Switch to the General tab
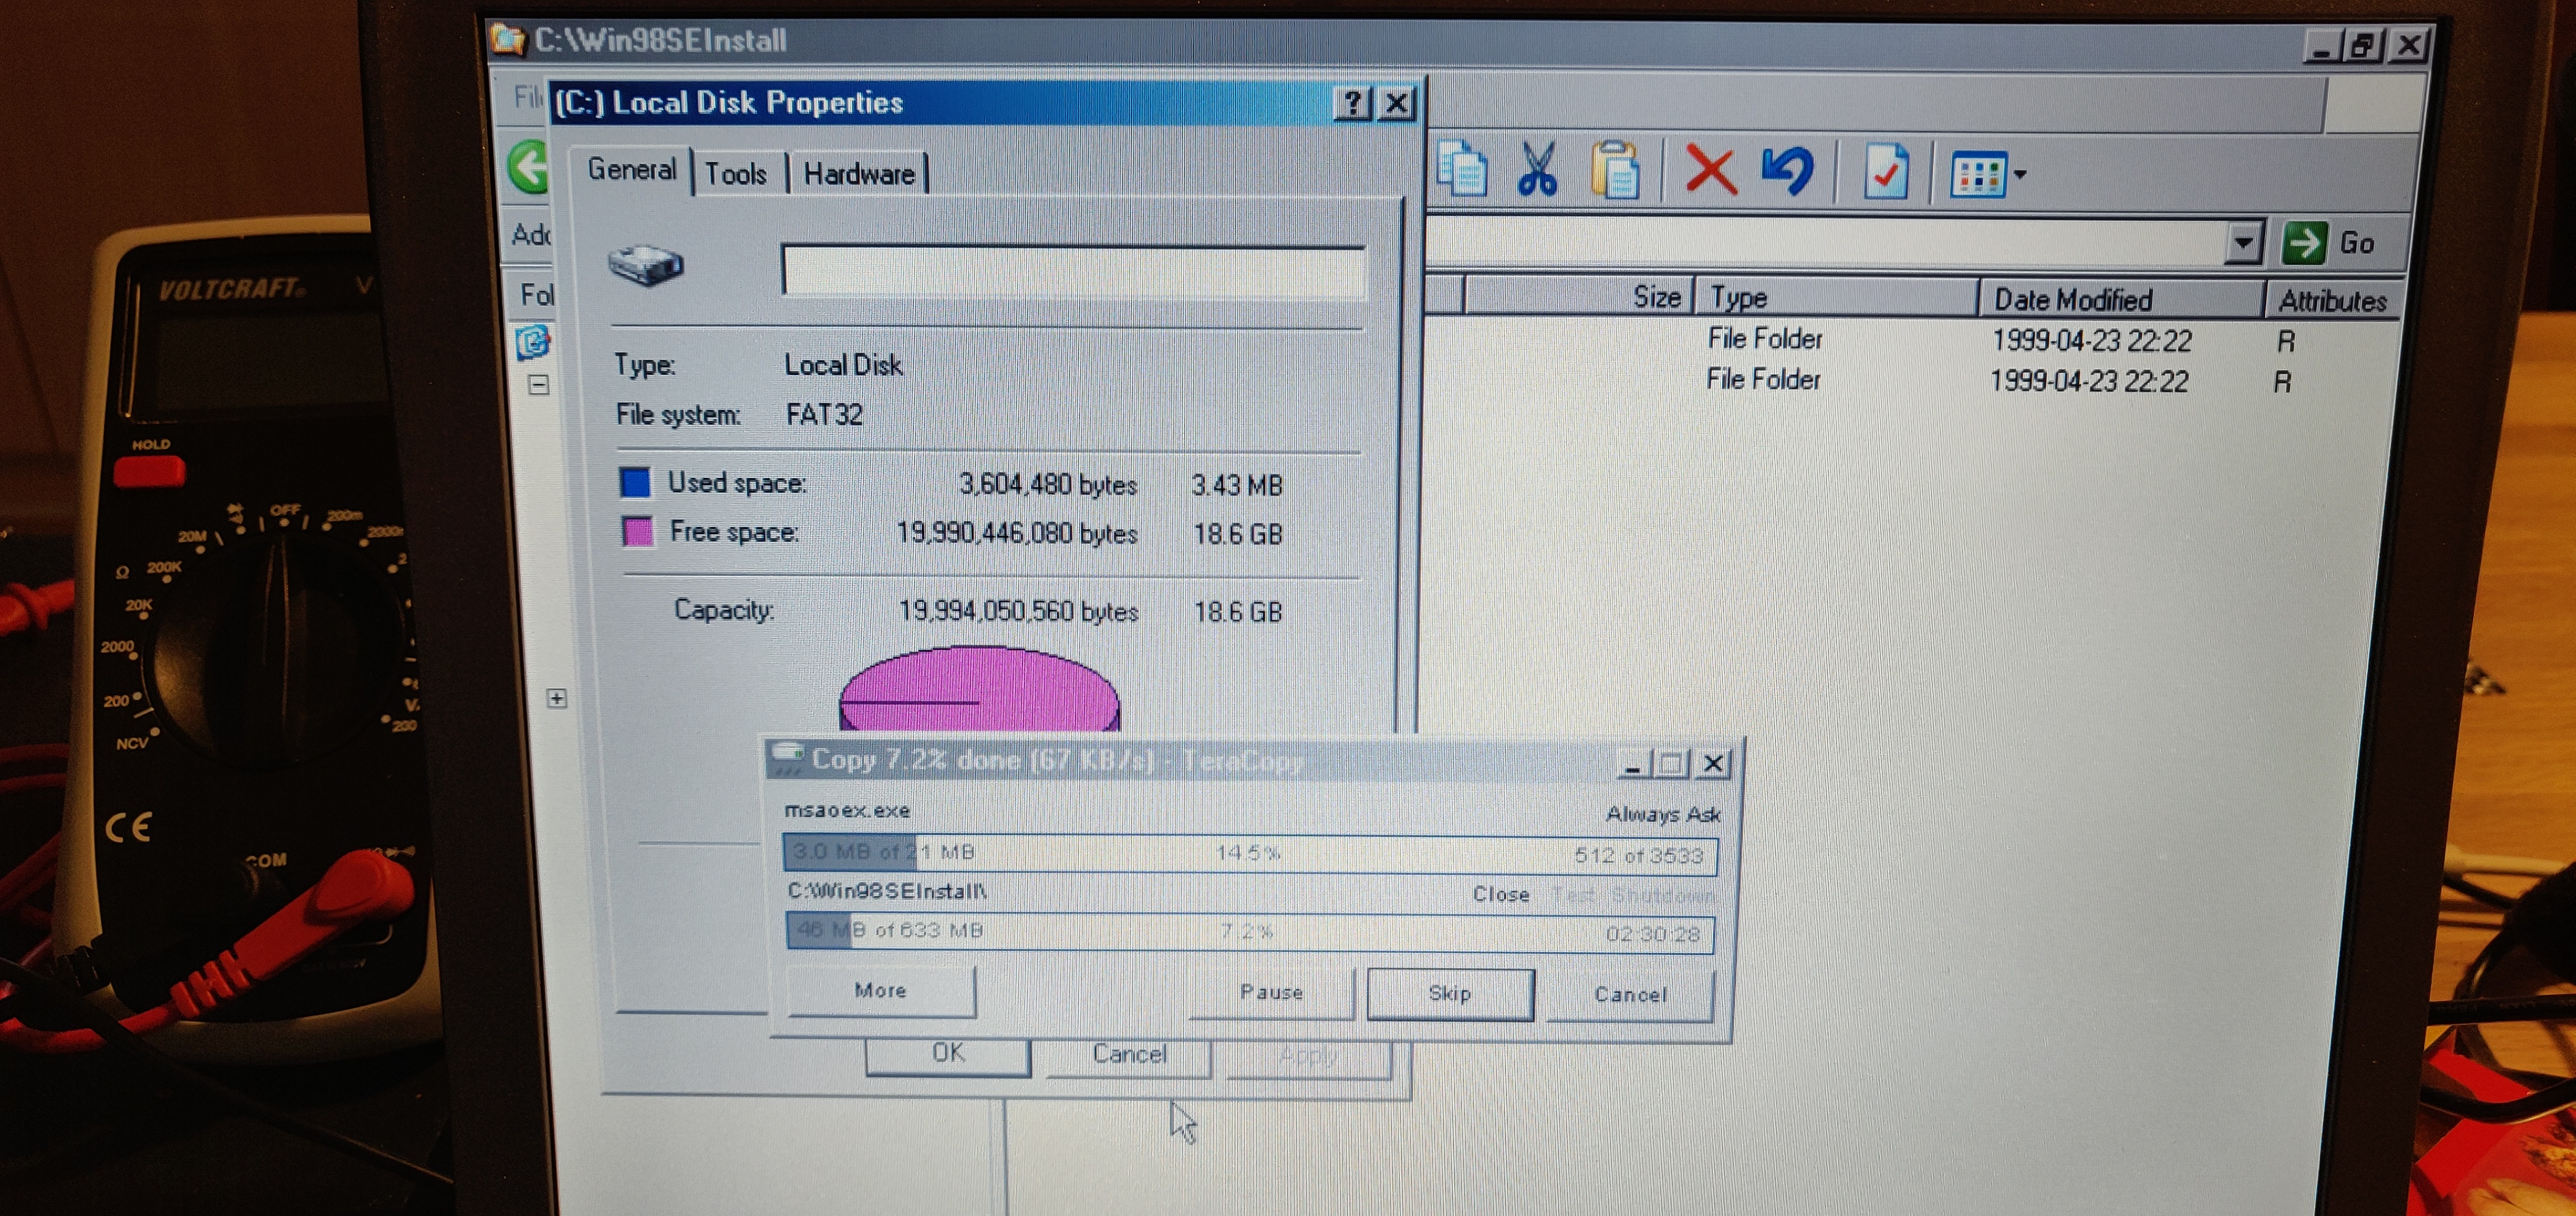This screenshot has width=2576, height=1216. pos(632,170)
